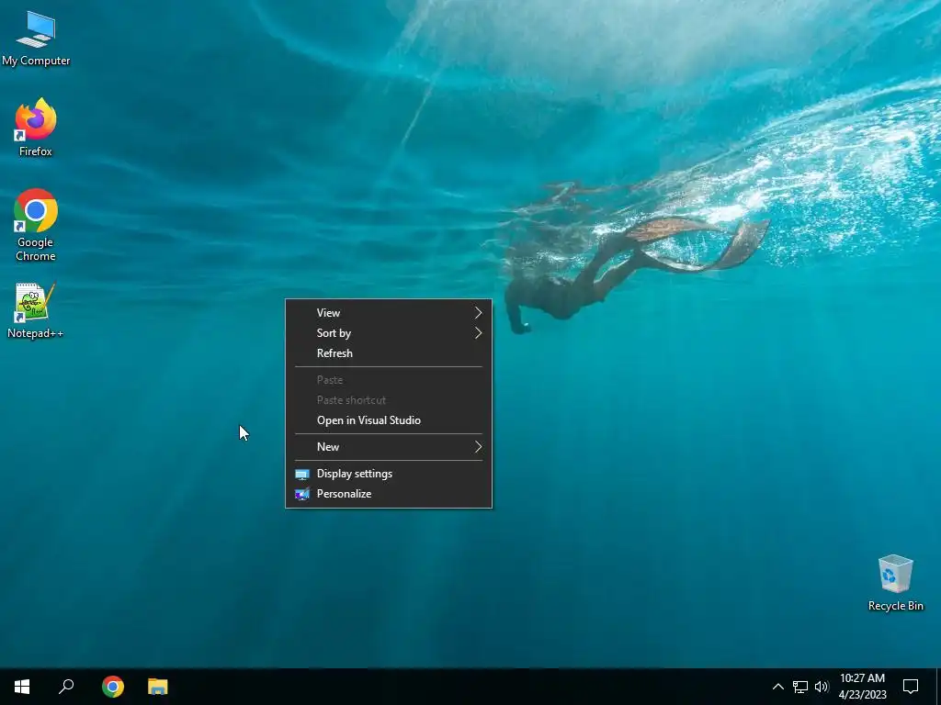The width and height of the screenshot is (941, 705).
Task: Select the Notepad++ desktop shortcut
Action: coord(36,310)
